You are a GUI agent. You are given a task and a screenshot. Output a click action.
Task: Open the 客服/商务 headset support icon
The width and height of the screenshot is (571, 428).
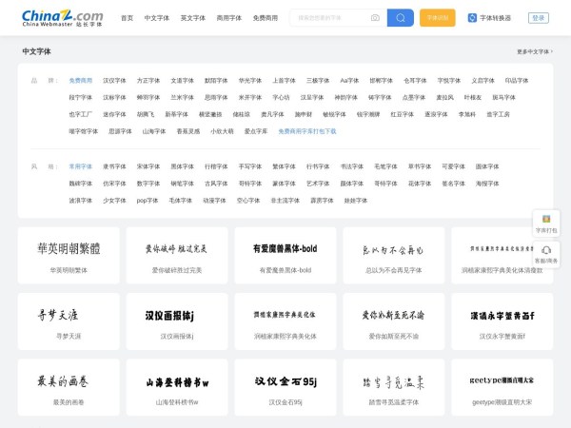pyautogui.click(x=546, y=253)
